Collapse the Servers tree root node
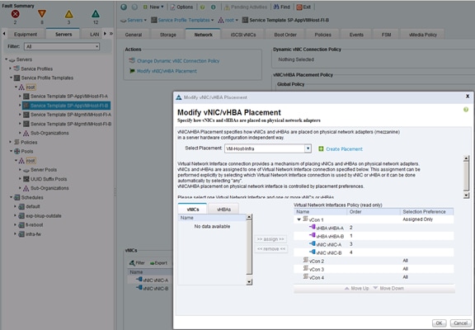This screenshot has height=330, width=475. pyautogui.click(x=6, y=59)
